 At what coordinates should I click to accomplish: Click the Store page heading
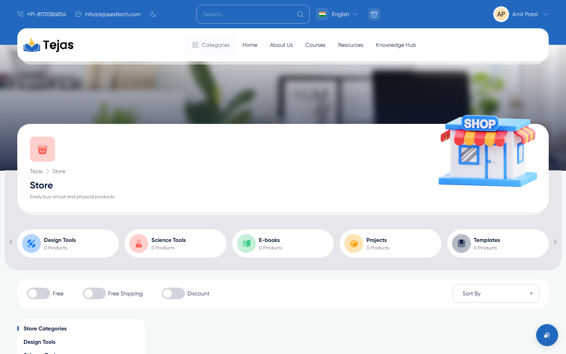click(41, 185)
